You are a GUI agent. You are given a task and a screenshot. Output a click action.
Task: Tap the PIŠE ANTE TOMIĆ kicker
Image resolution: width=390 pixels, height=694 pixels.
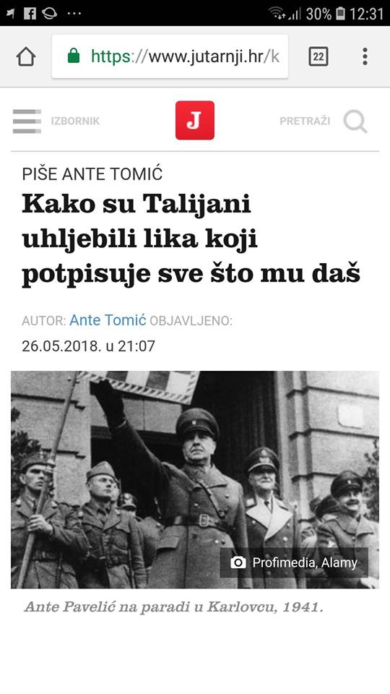pyautogui.click(x=92, y=174)
